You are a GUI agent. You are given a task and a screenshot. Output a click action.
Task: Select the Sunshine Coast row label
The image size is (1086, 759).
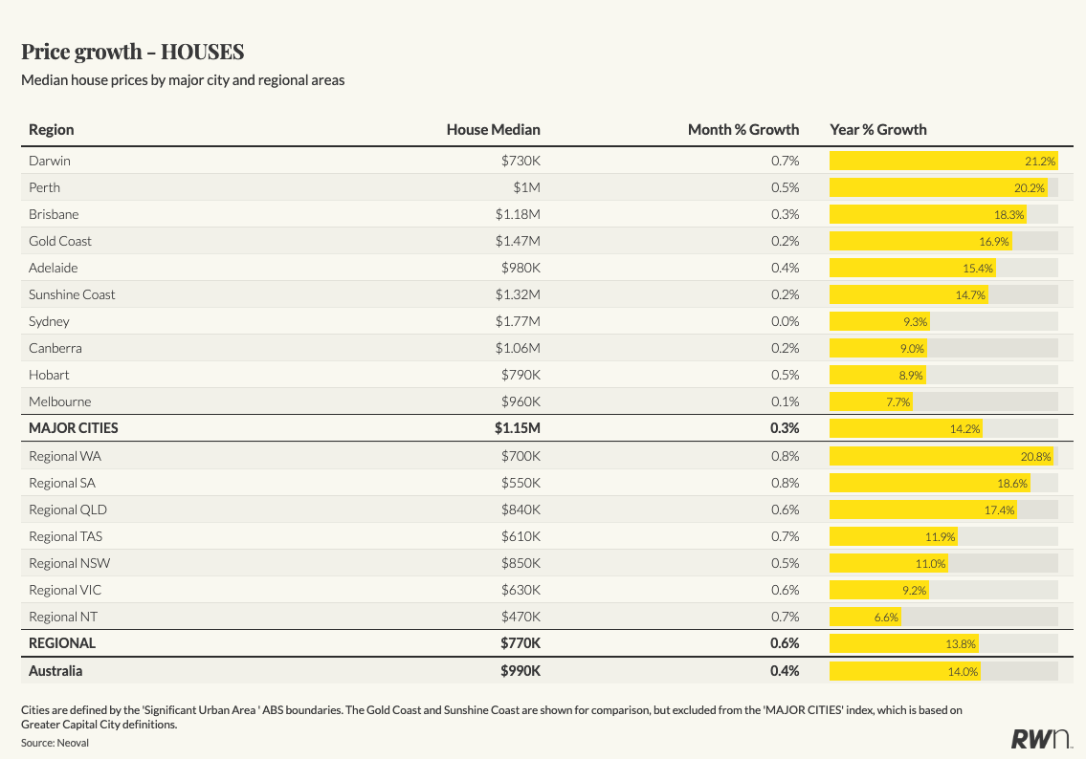[72, 294]
